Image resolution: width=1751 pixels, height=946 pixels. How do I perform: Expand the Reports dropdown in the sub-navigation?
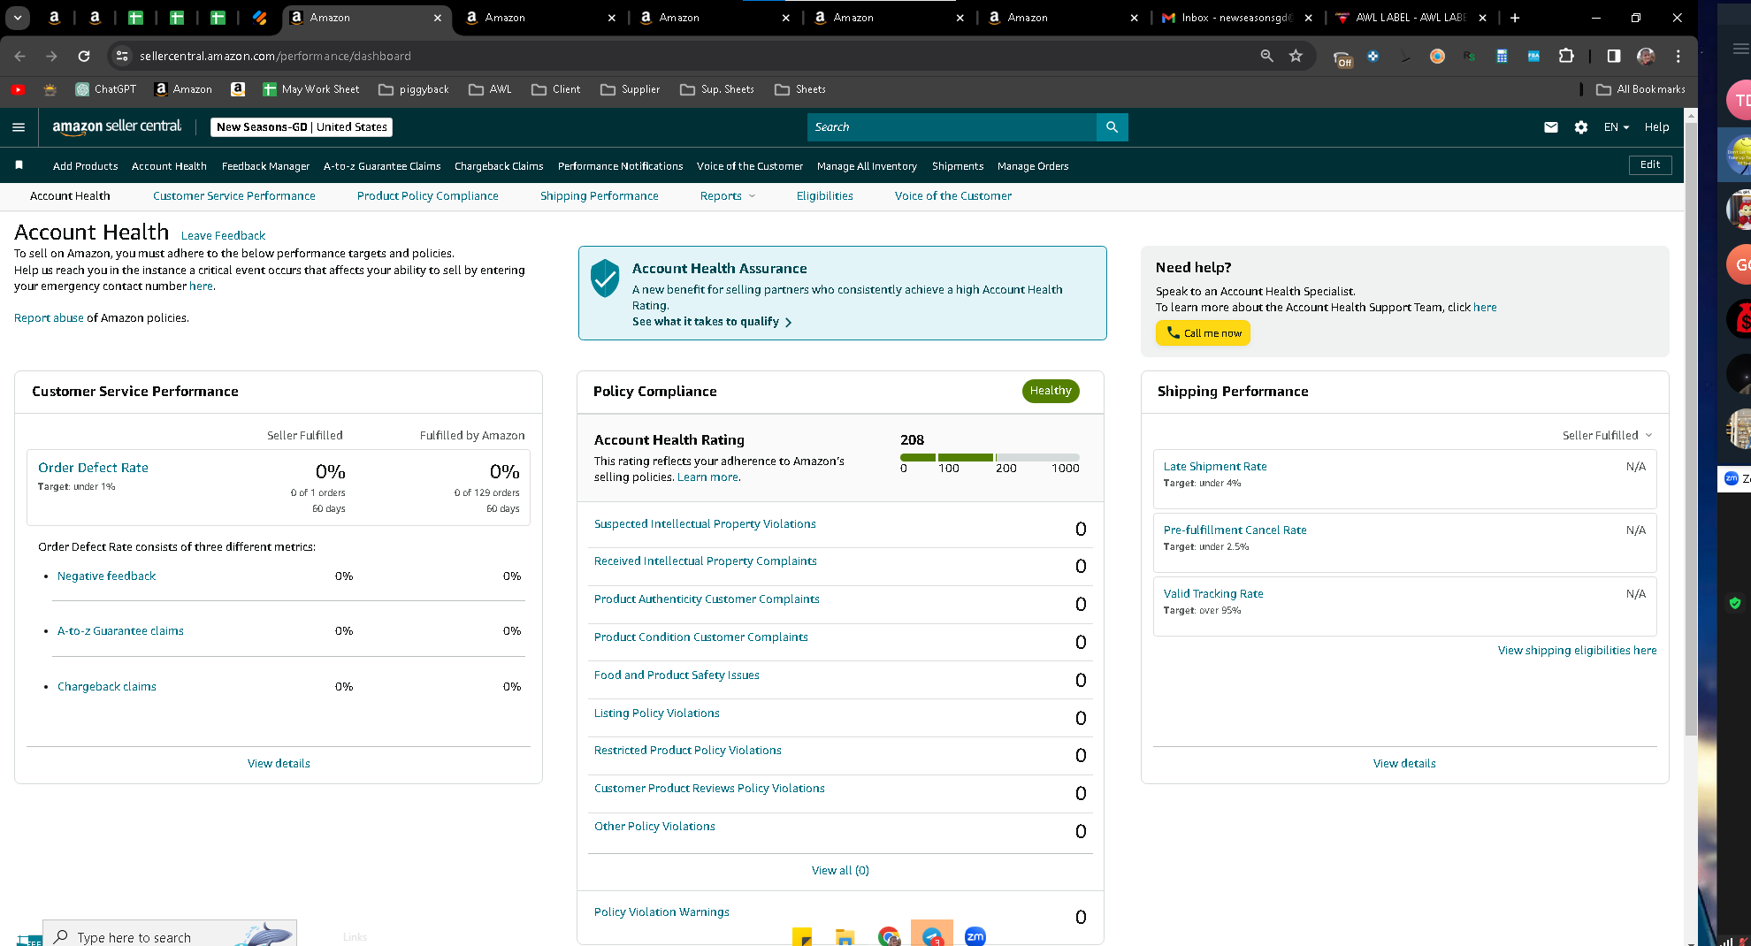[x=728, y=196]
